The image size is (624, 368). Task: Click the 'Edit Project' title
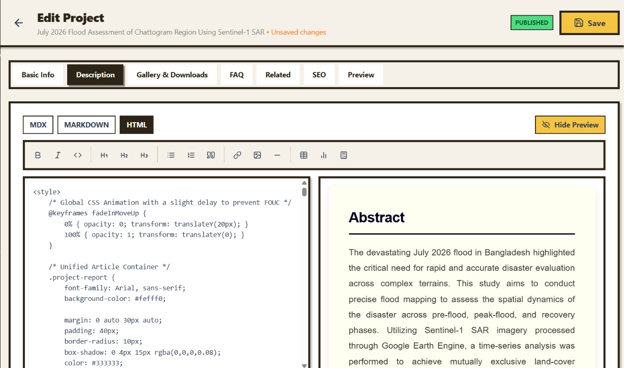[x=71, y=18]
